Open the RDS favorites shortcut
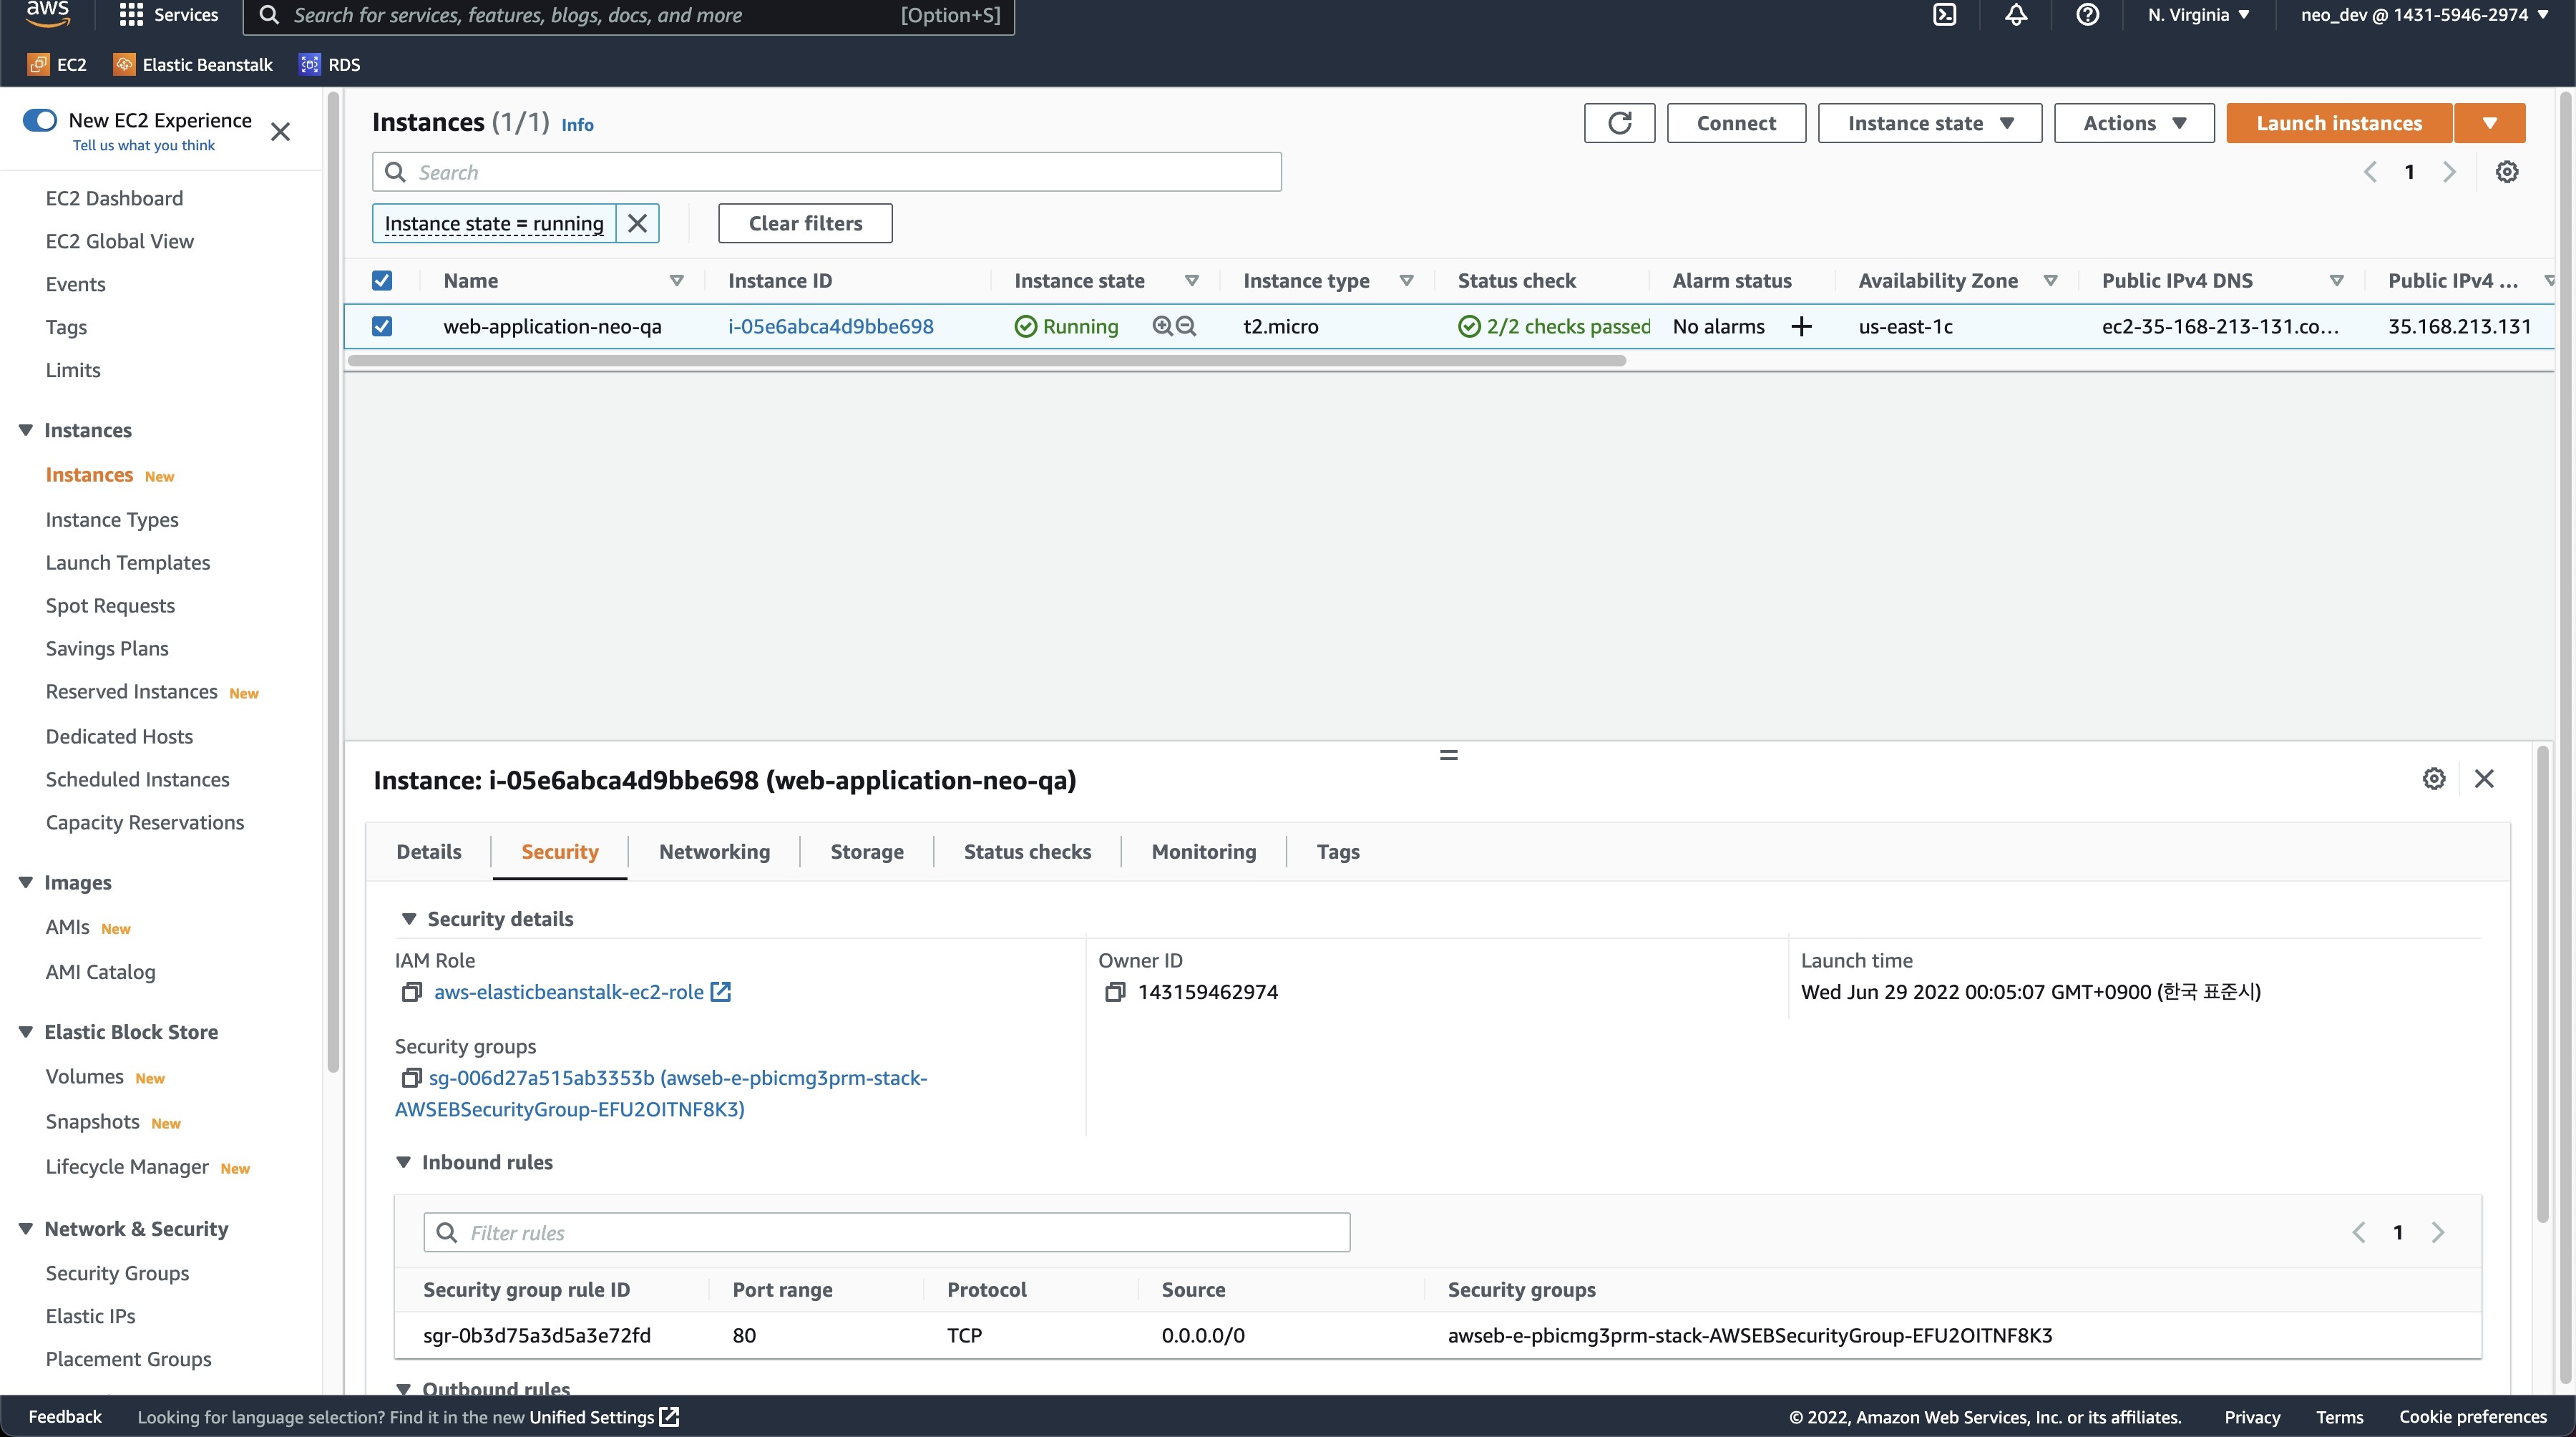The width and height of the screenshot is (2576, 1437). click(330, 64)
